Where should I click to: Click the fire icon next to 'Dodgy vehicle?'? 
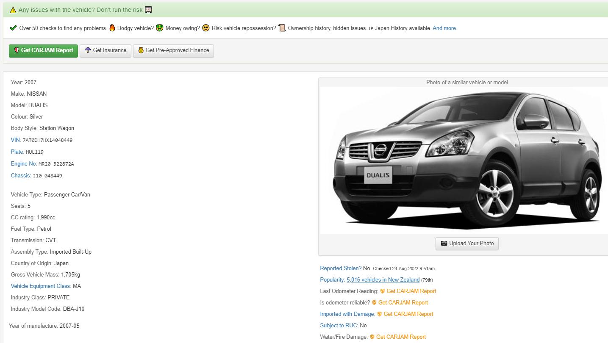[x=112, y=28]
